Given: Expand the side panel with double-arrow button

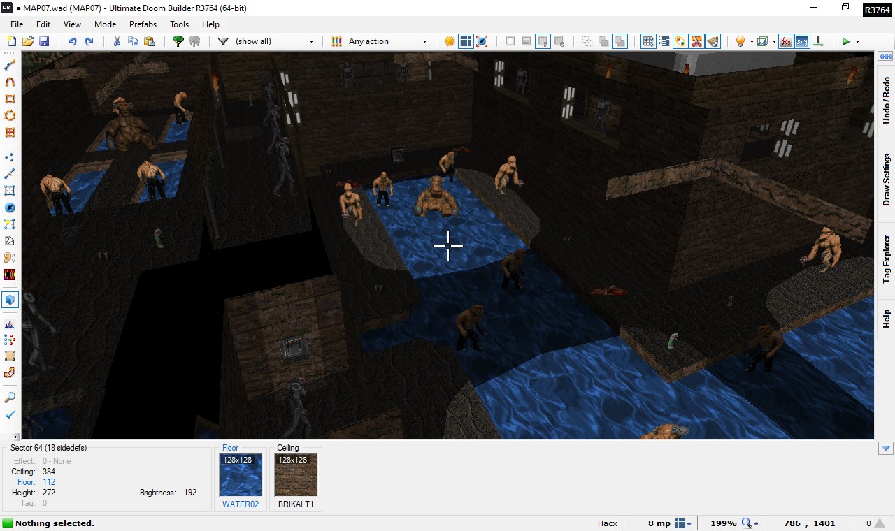Looking at the screenshot, I should pos(886,57).
